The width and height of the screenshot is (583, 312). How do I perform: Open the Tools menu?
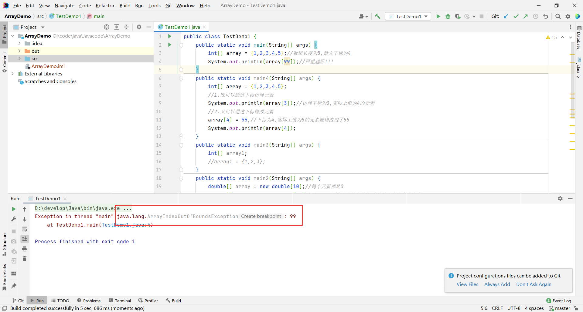pyautogui.click(x=154, y=5)
